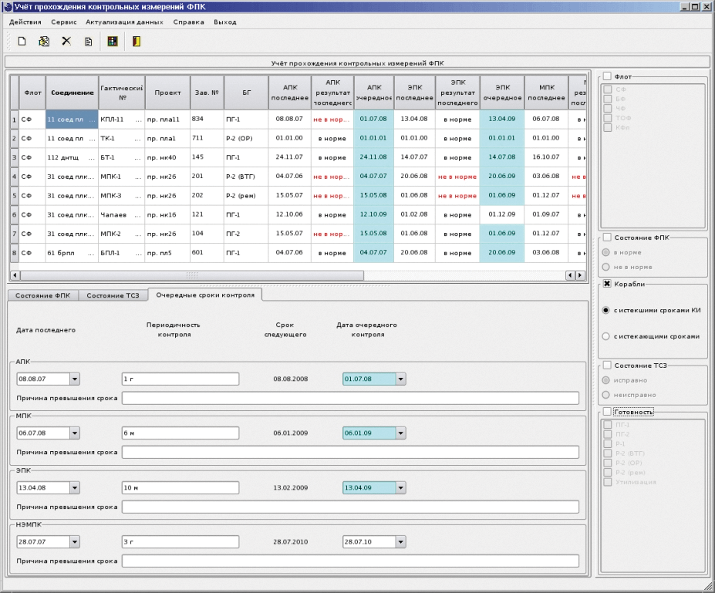Open МПК last date dropdown showing 06.07.08
The image size is (715, 593).
pyautogui.click(x=75, y=433)
